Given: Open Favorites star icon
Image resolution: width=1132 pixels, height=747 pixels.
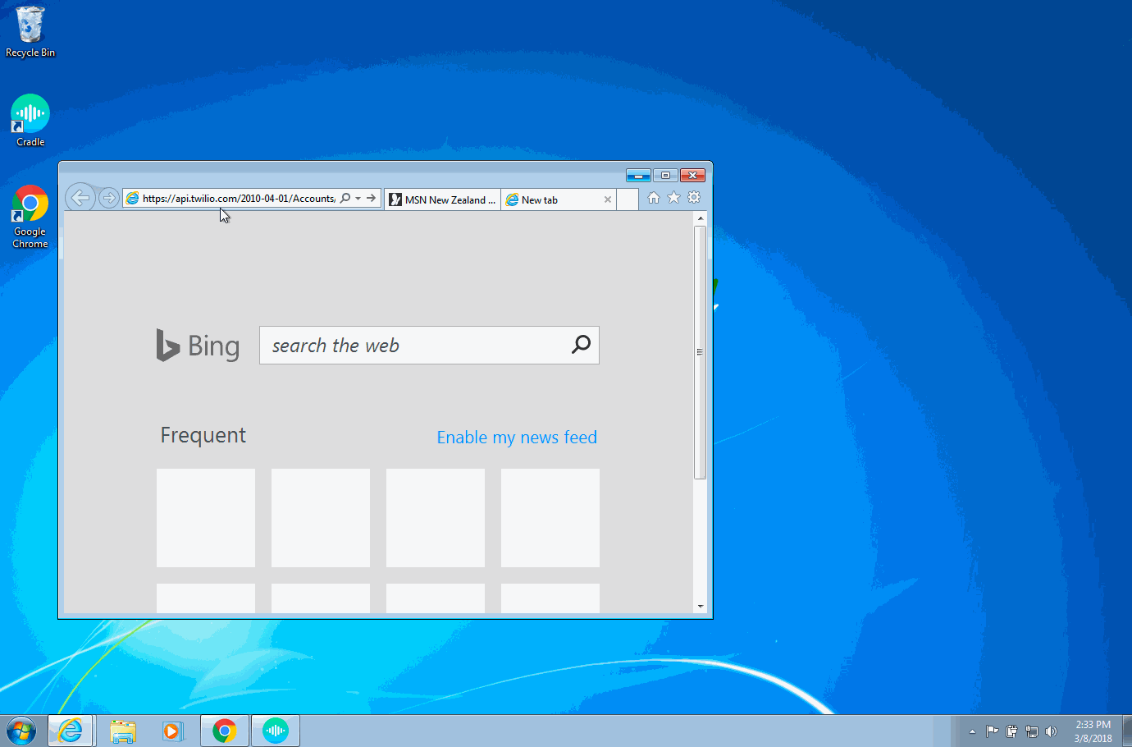Looking at the screenshot, I should (x=673, y=198).
